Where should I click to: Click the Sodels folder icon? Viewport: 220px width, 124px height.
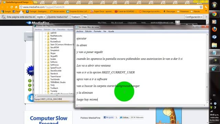48,59
